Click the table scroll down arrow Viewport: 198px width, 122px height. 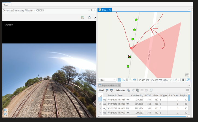coord(189,114)
